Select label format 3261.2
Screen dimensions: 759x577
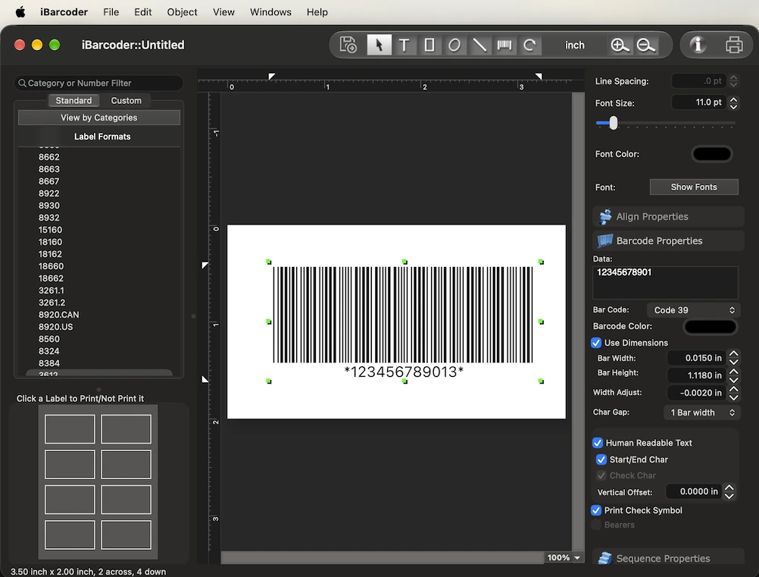pos(52,303)
